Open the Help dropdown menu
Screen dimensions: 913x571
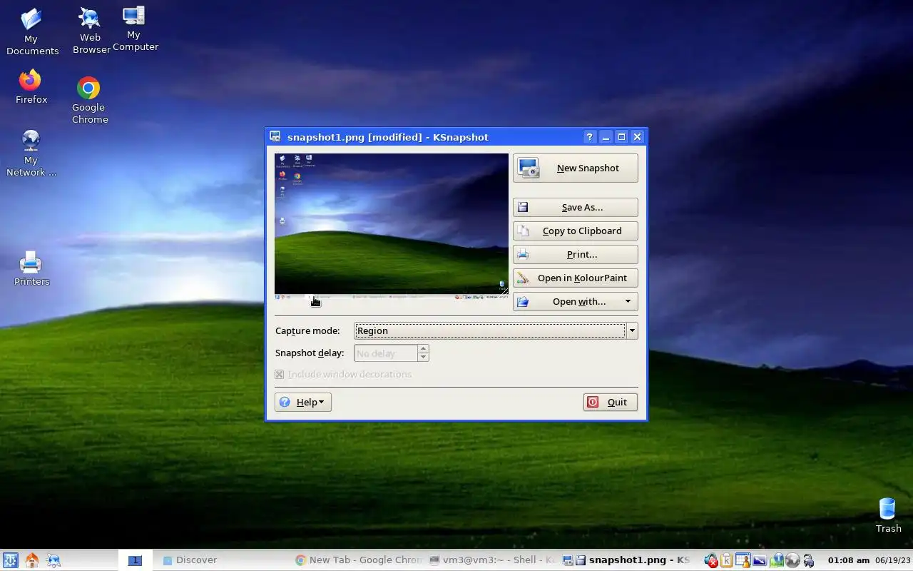pyautogui.click(x=303, y=402)
